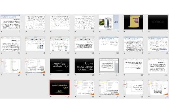Viewport: 169px width, 112px height.
Task: Select slide 2 with the gold scroll graphic
Action: [133, 22]
